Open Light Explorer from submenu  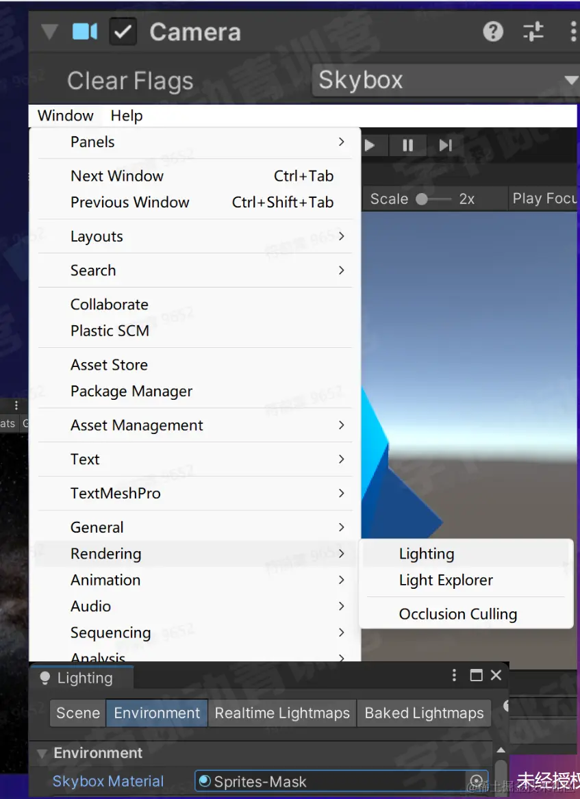(466, 581)
